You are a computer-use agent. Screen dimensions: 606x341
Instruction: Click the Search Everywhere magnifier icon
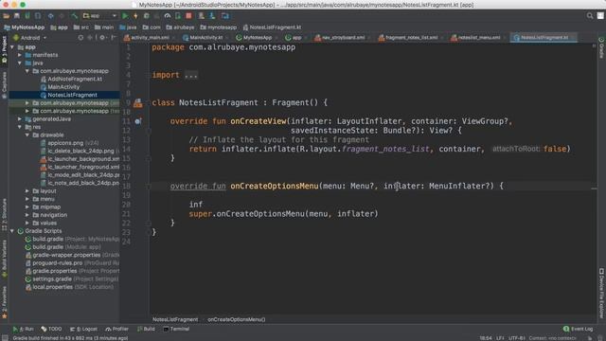coord(590,16)
